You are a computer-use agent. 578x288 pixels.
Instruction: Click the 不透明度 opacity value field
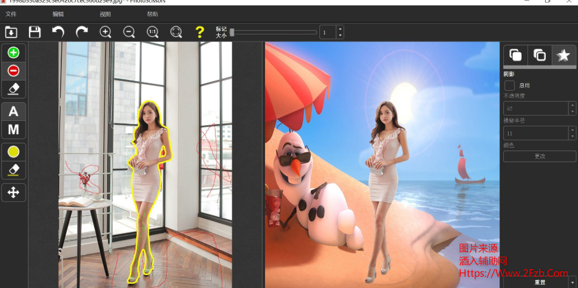pyautogui.click(x=536, y=109)
